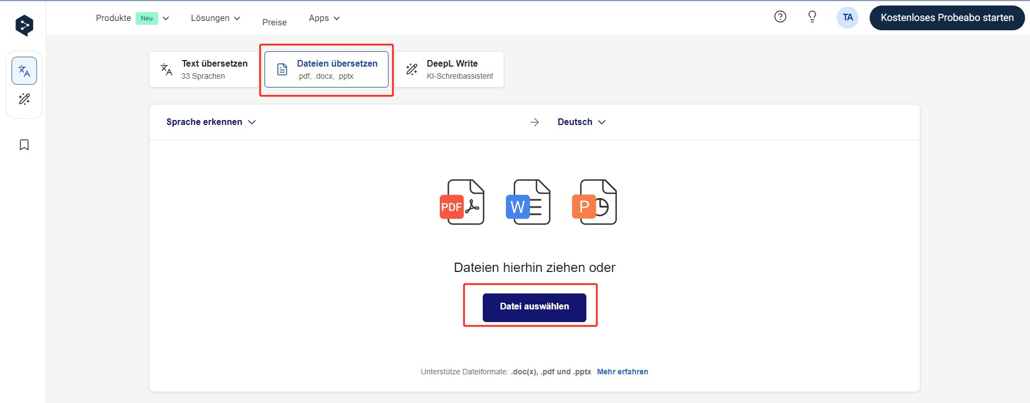Screen dimensions: 1030x403
Task: Click the translate icon beside Text übersetzen
Action: (x=166, y=69)
